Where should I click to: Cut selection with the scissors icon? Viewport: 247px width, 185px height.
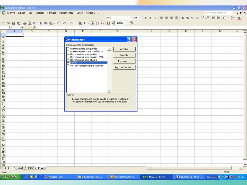(41, 23)
